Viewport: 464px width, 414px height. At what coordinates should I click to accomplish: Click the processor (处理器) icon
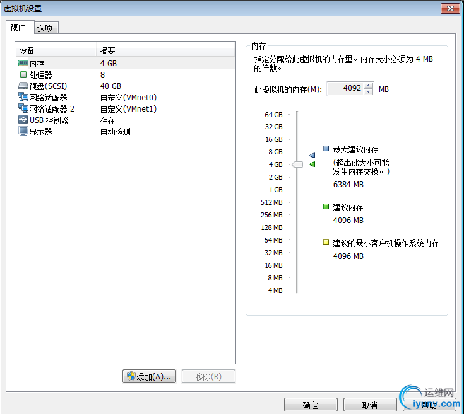tap(23, 74)
